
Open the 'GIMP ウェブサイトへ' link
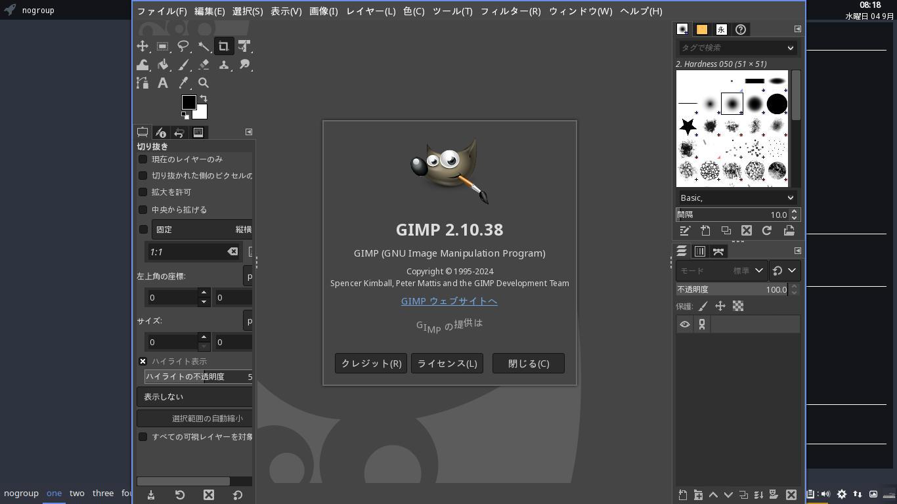pos(449,301)
